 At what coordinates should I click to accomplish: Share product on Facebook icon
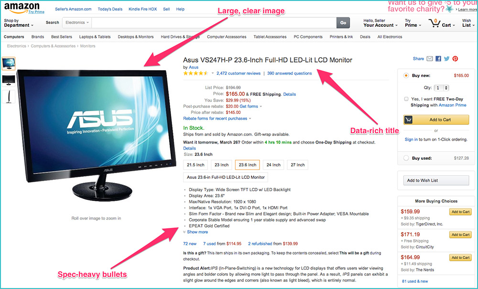coord(438,59)
